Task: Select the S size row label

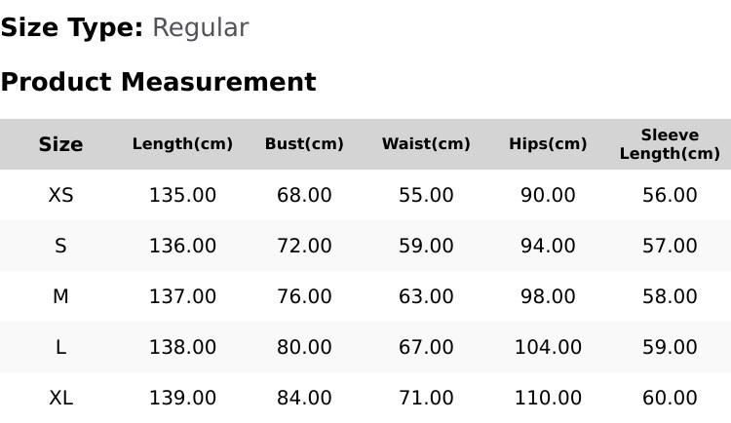Action: 60,246
